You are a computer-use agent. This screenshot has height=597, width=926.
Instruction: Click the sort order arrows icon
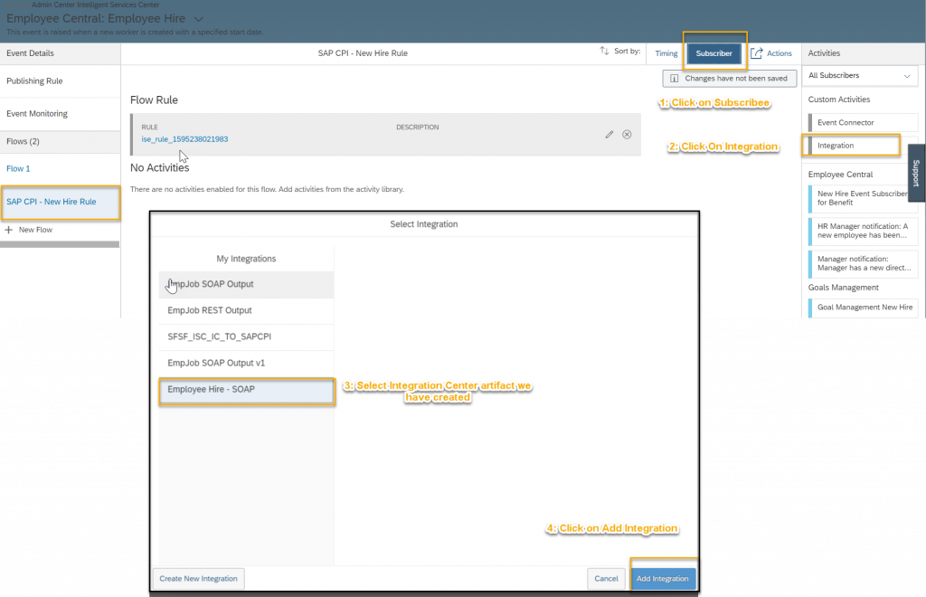[604, 52]
